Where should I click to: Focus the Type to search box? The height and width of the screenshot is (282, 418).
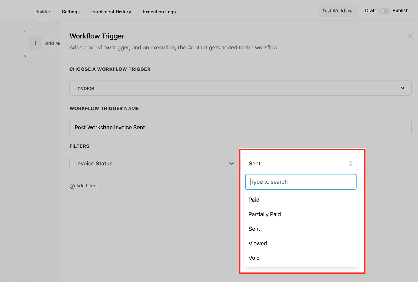tap(300, 182)
